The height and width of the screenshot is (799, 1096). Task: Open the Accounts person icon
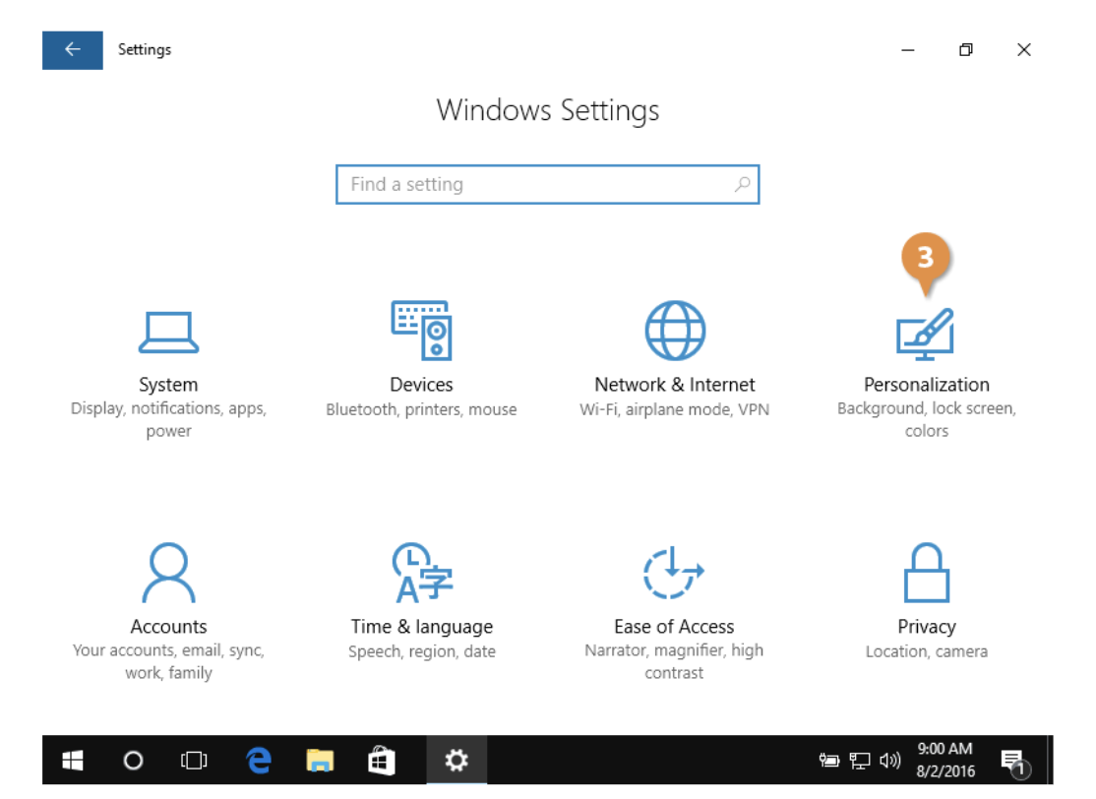168,573
